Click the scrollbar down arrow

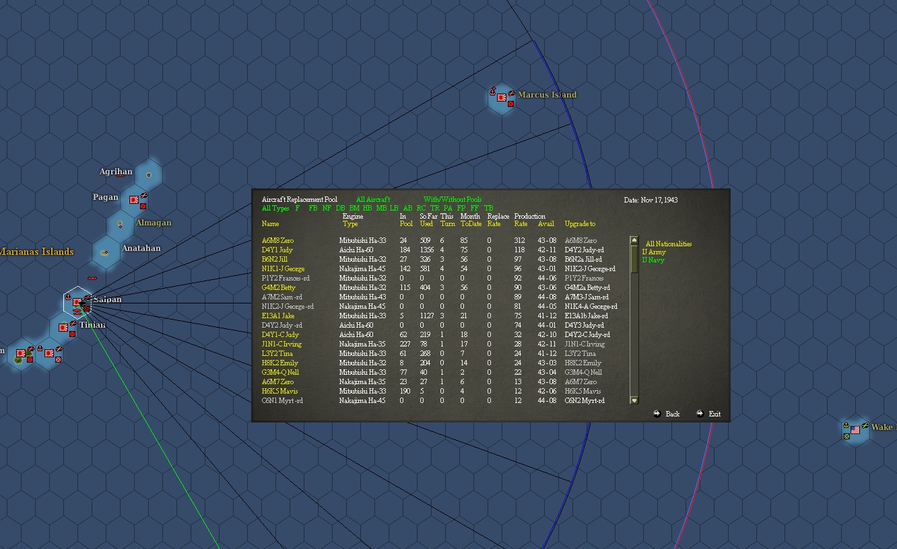point(634,400)
